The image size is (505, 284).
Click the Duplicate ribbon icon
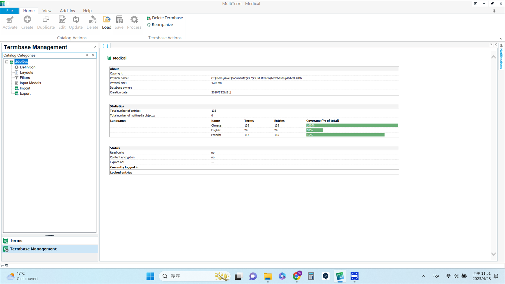pyautogui.click(x=46, y=22)
